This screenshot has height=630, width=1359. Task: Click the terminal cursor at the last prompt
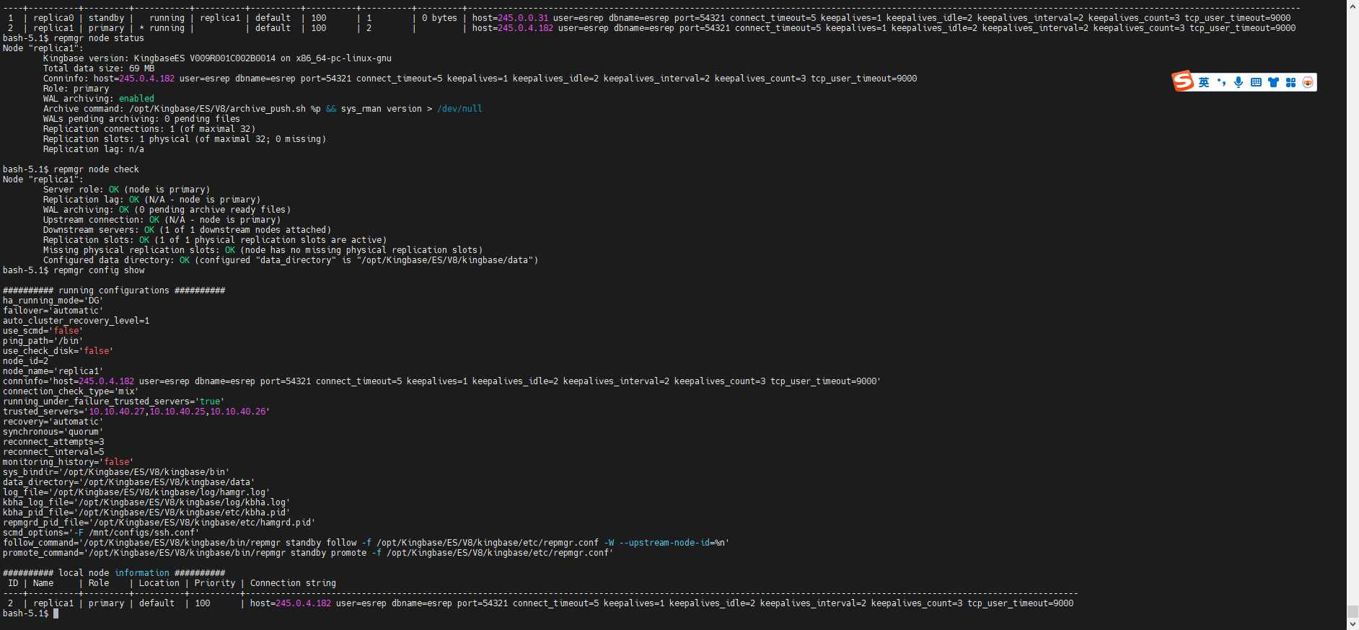pos(56,613)
